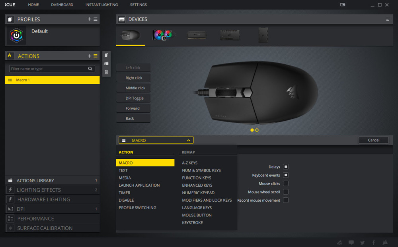
Task: Select the Macro 1 action row
Action: tap(52, 80)
